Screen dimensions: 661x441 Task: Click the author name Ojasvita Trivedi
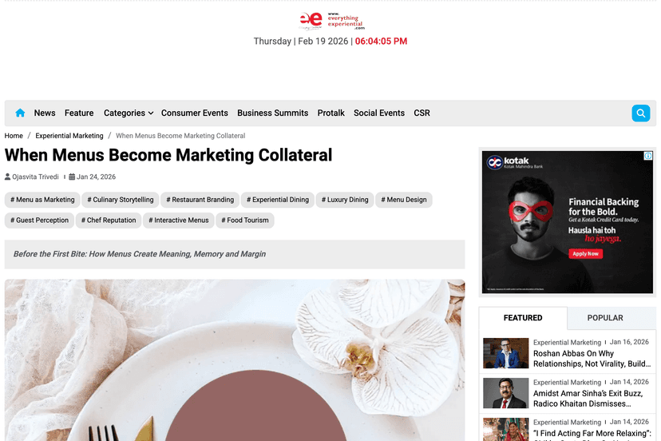pos(35,177)
